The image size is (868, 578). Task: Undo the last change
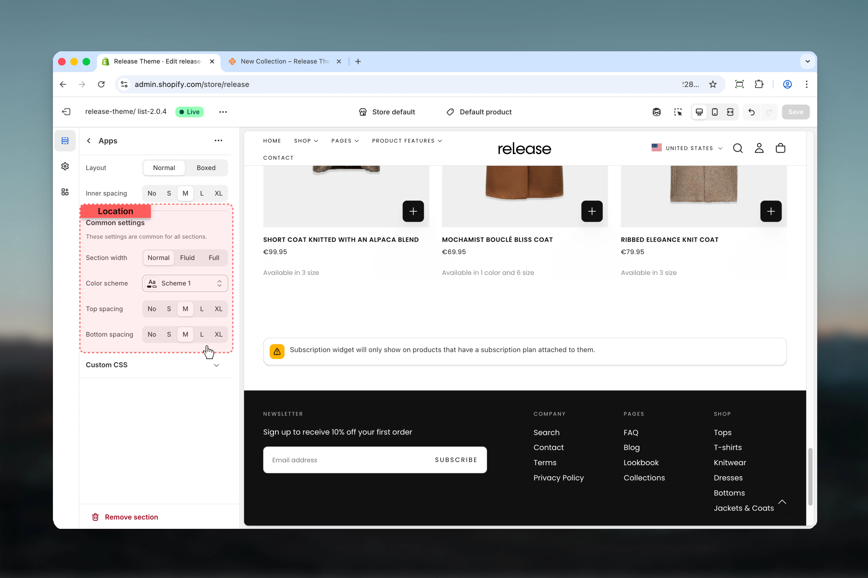[x=752, y=112]
